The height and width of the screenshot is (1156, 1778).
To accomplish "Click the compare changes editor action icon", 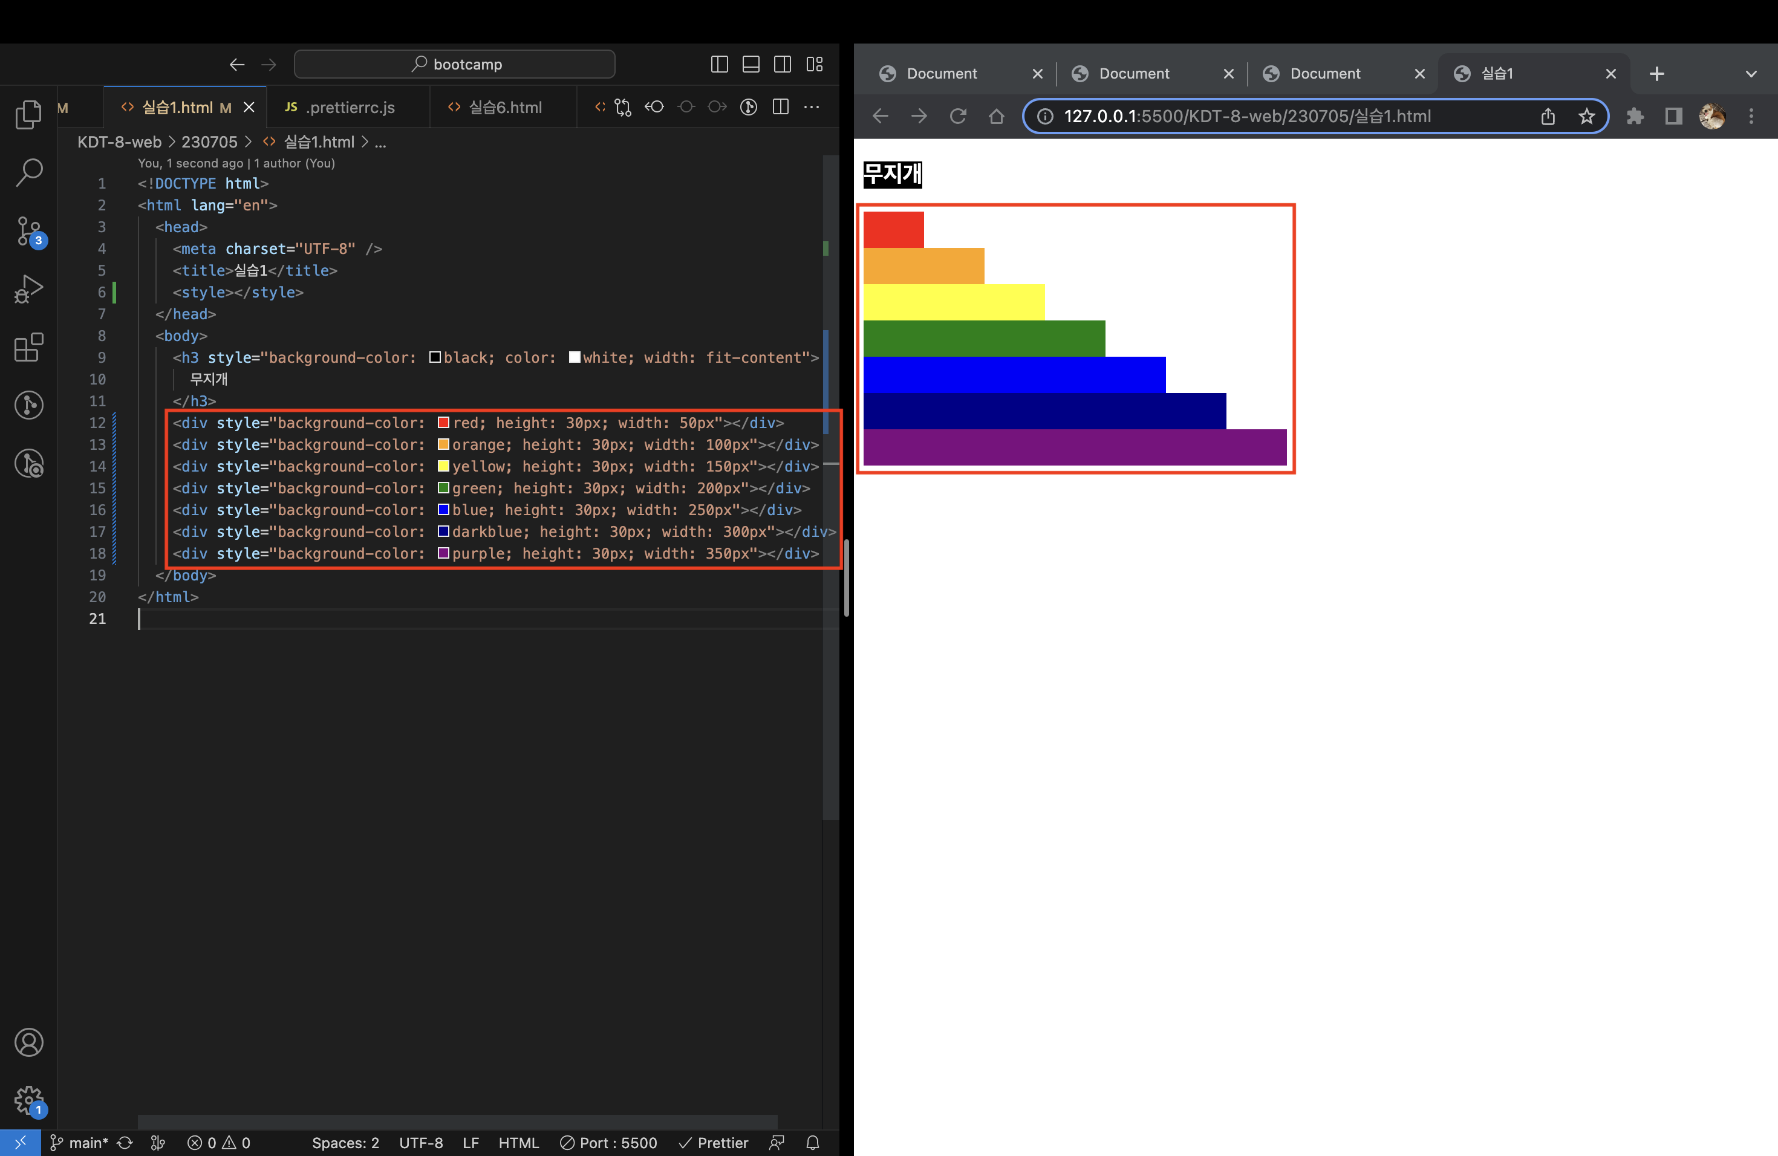I will [623, 108].
